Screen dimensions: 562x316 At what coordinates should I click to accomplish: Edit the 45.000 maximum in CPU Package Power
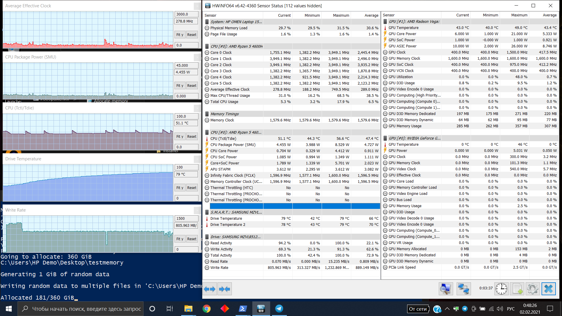click(186, 66)
